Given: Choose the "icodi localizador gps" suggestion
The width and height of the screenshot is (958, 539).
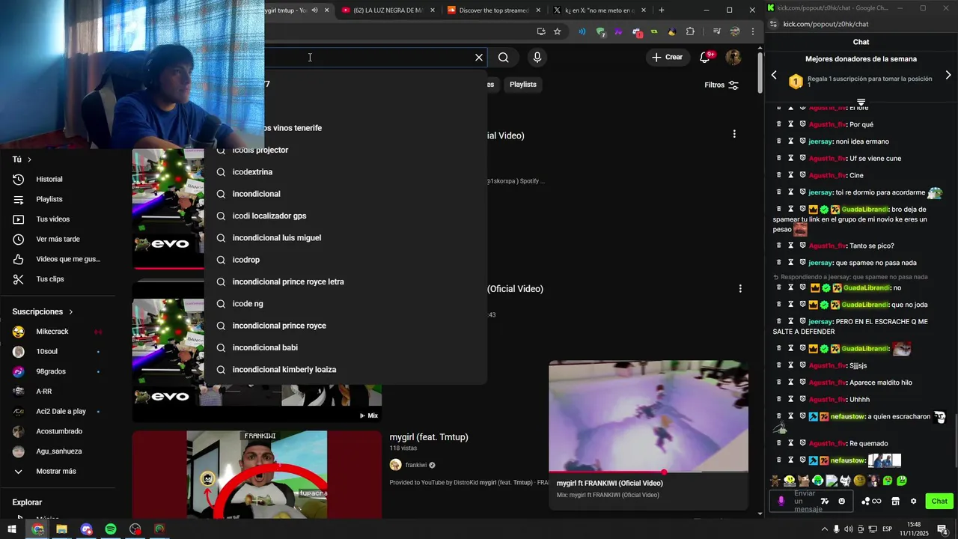Looking at the screenshot, I should pos(346,216).
